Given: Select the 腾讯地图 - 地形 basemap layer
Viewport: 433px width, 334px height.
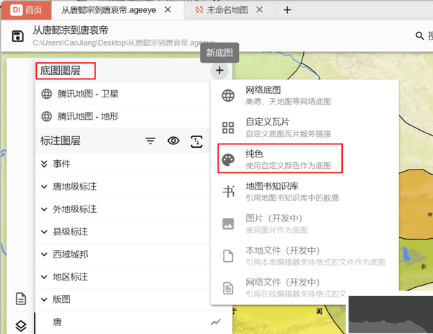Looking at the screenshot, I should tap(123, 116).
